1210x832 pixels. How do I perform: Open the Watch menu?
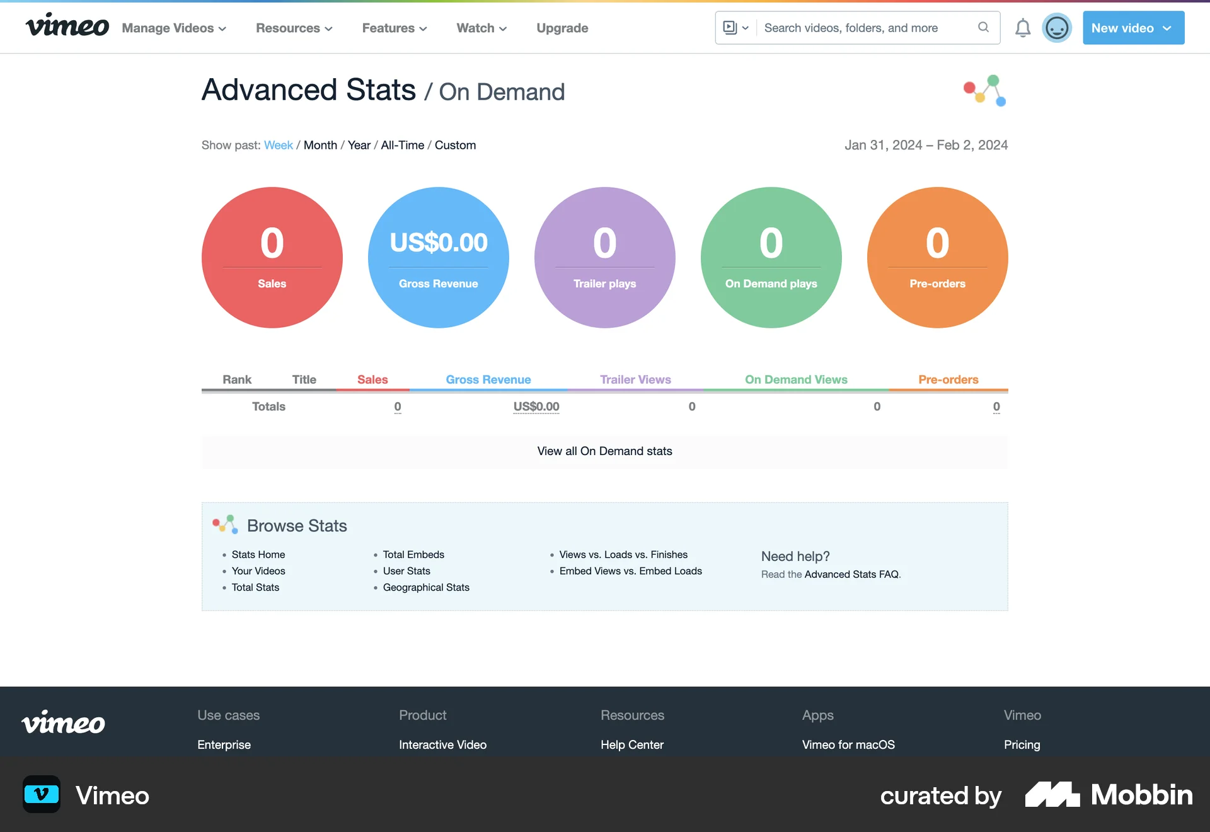coord(481,28)
